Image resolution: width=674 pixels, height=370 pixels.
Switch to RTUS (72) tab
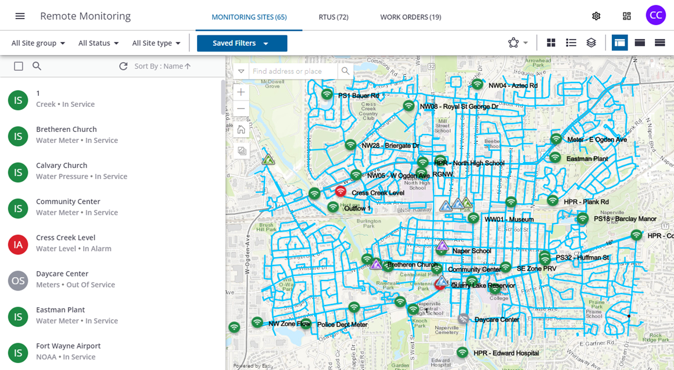pyautogui.click(x=334, y=17)
